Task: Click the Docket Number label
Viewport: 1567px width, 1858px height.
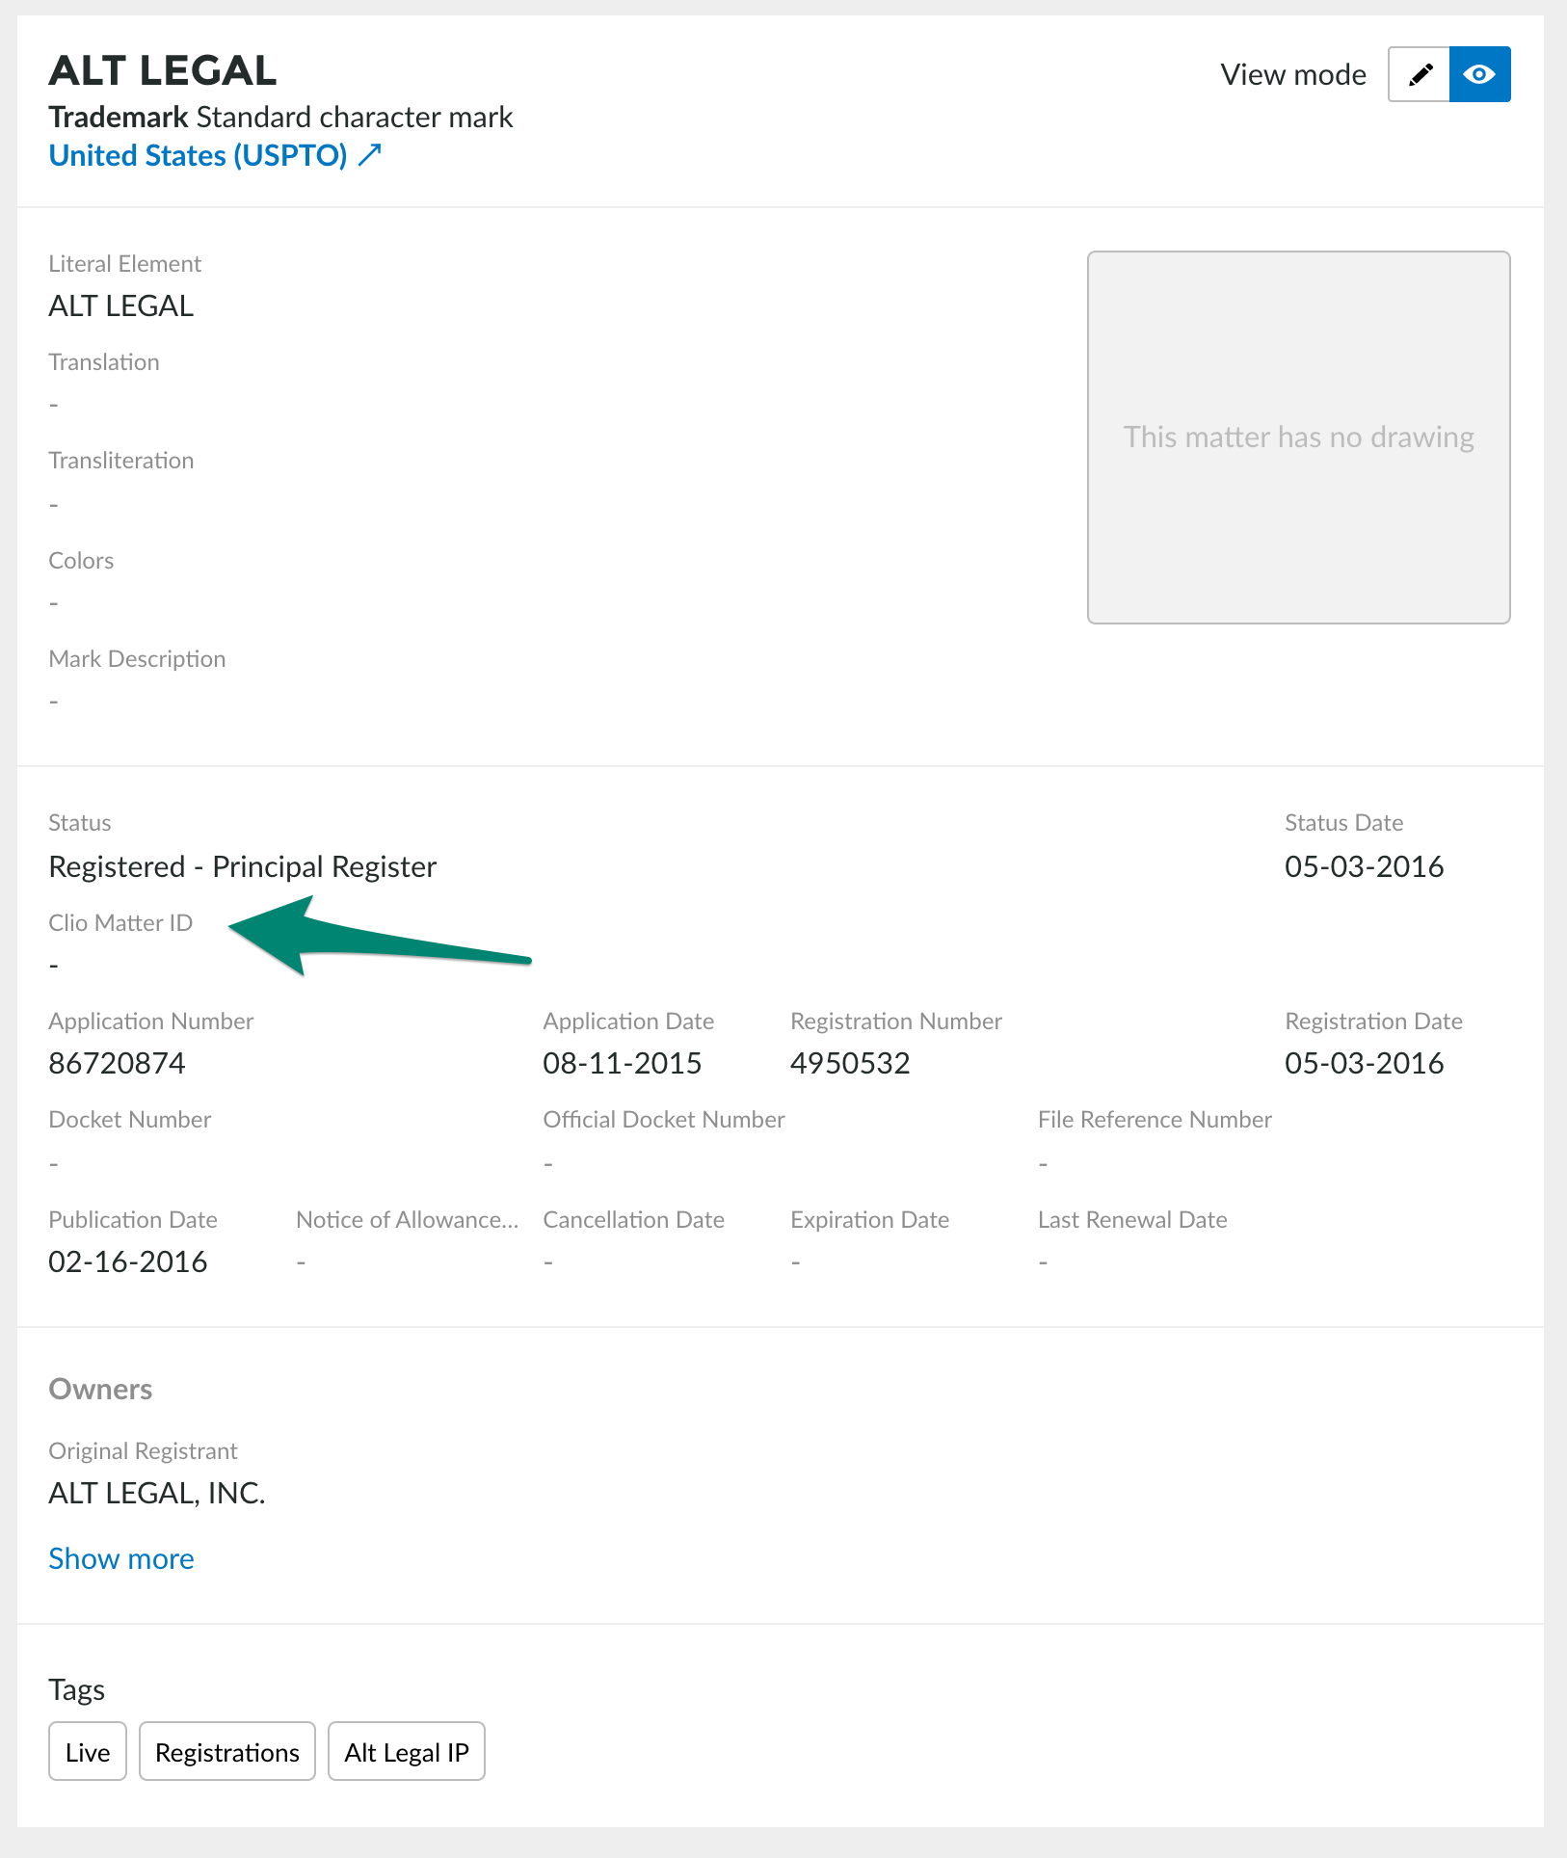Action: coord(130,1119)
